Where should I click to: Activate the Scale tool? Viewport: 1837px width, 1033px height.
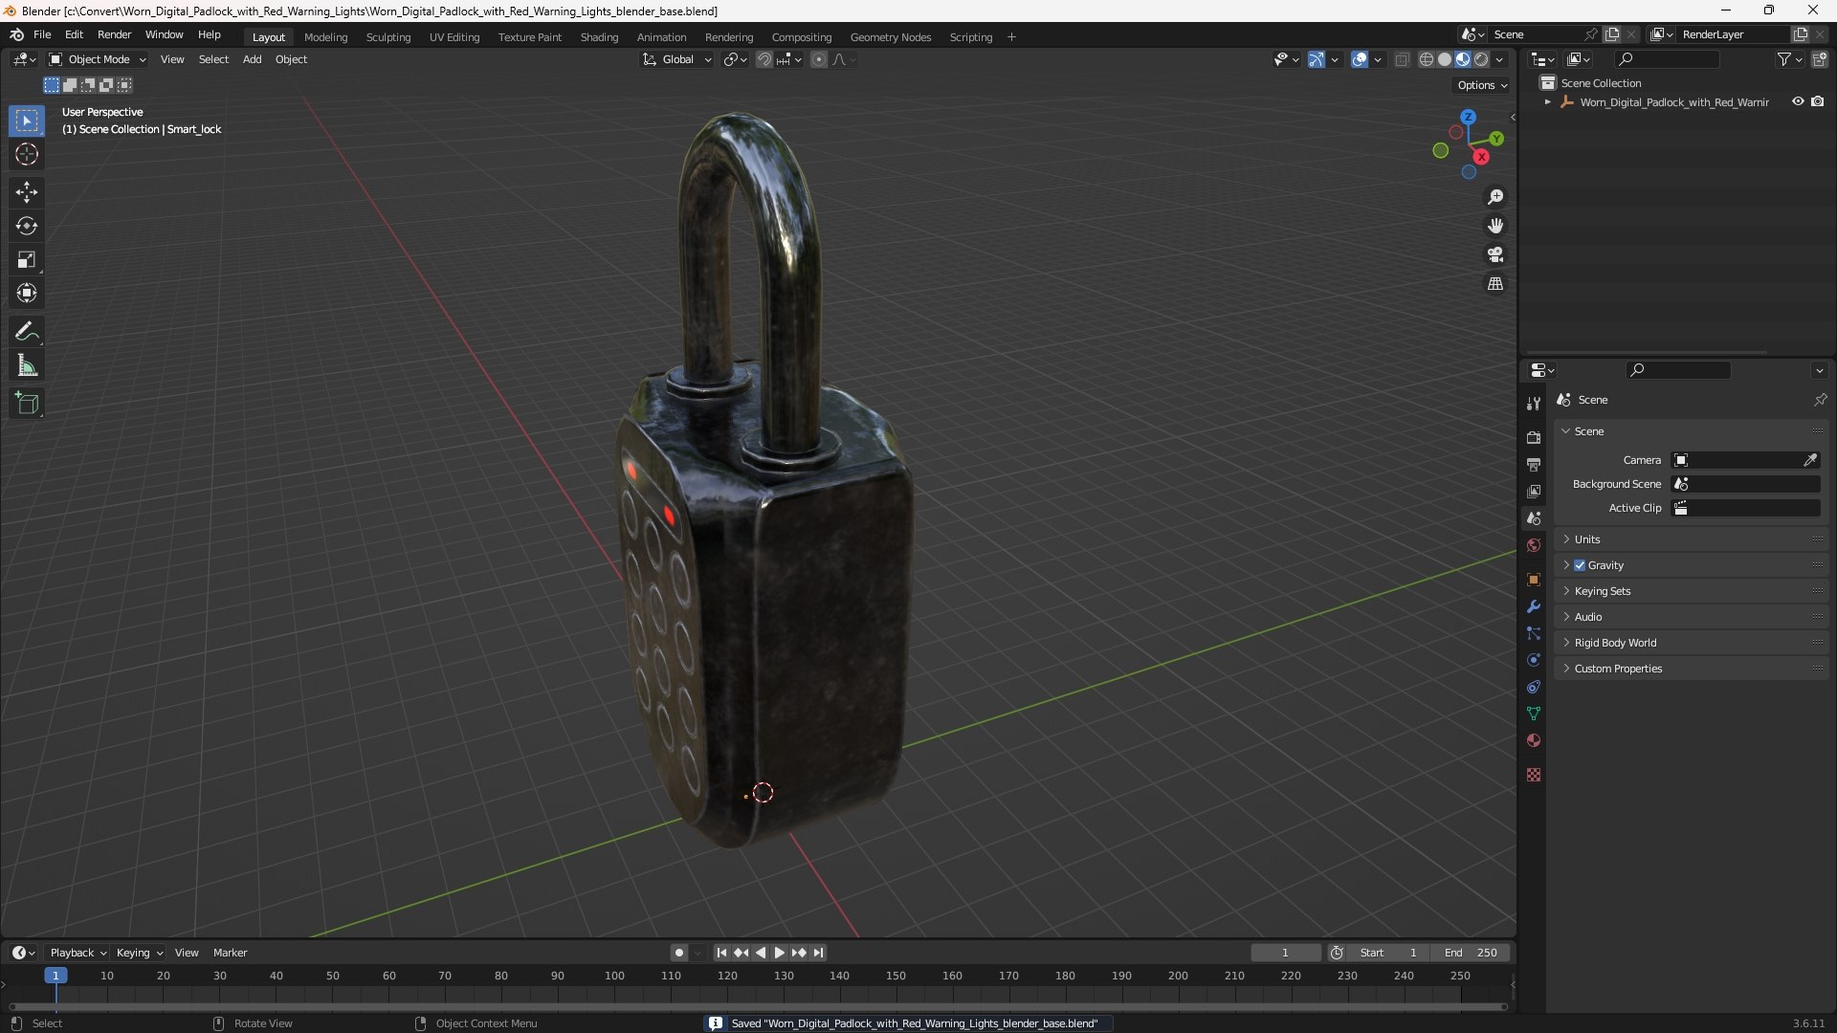(27, 259)
